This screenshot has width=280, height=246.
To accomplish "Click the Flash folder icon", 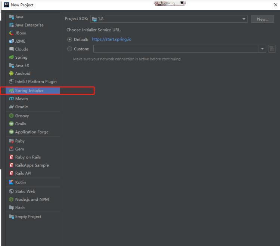I will pyautogui.click(x=12, y=207).
